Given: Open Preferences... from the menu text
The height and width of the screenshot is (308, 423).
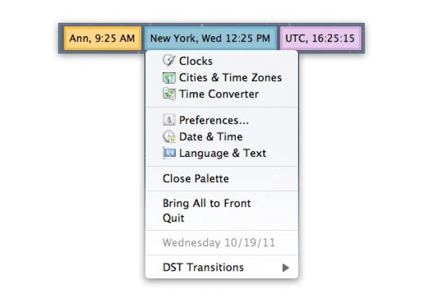Looking at the screenshot, I should click(x=214, y=120).
